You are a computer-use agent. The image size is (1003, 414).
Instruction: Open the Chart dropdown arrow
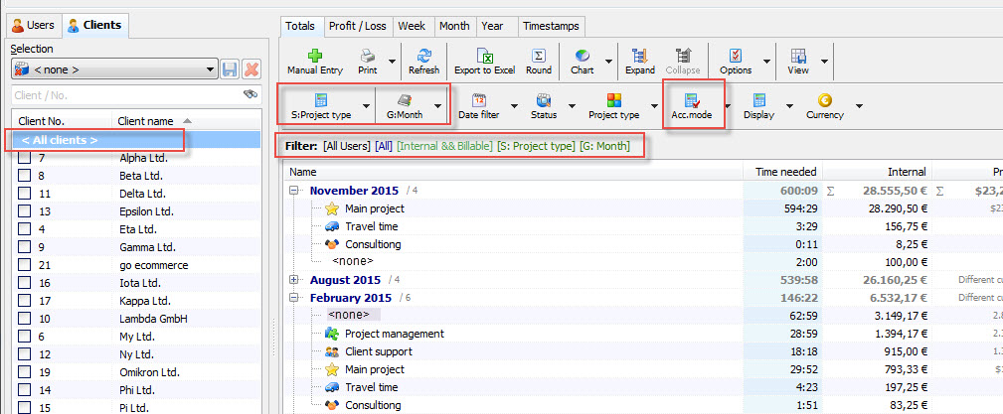coord(608,62)
